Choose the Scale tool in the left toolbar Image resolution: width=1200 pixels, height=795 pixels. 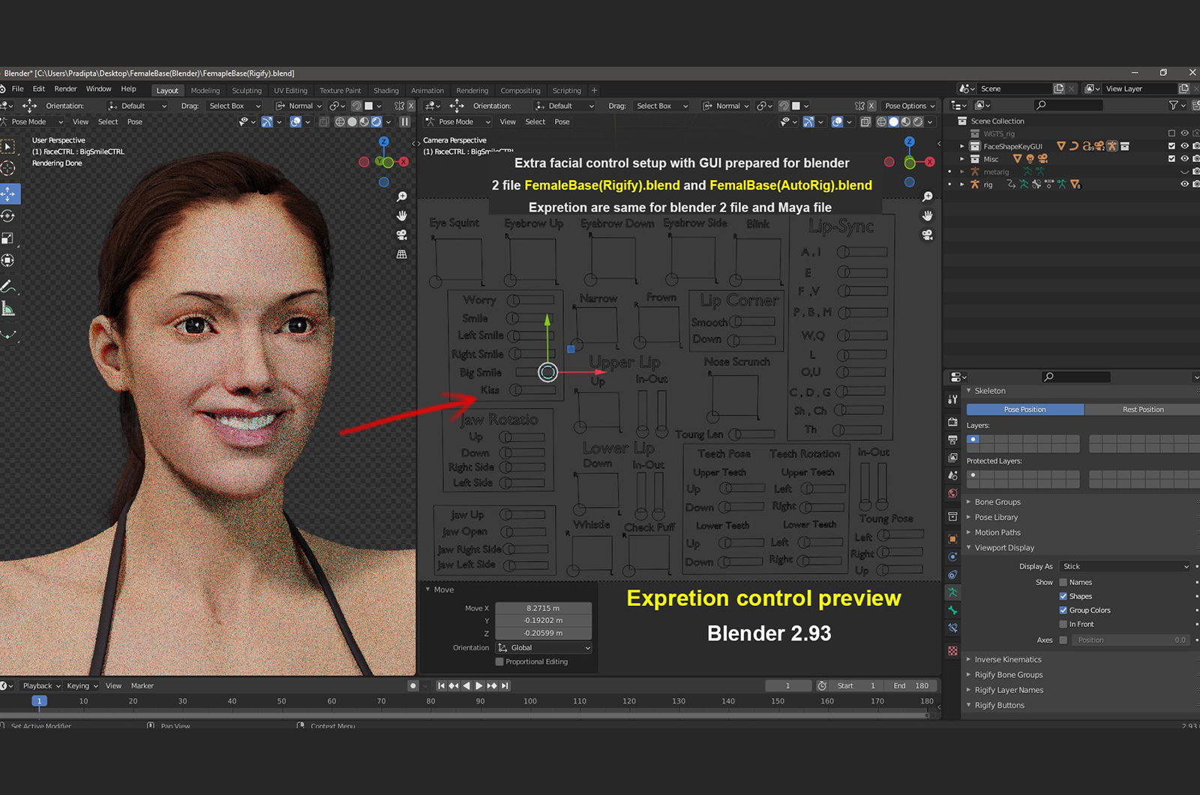[8, 238]
